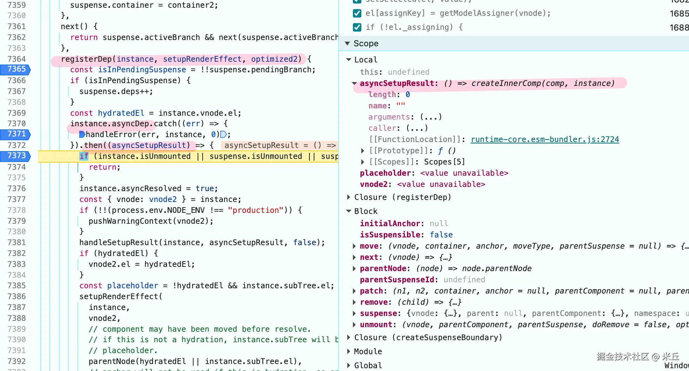689x371 pixels.
Task: Toggle breakpoint on line 7373
Action: click(15, 156)
